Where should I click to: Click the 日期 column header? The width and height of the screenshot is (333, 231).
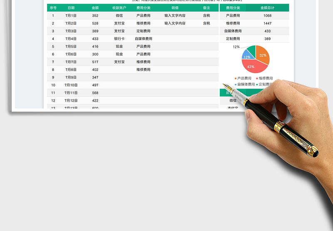pyautogui.click(x=71, y=8)
